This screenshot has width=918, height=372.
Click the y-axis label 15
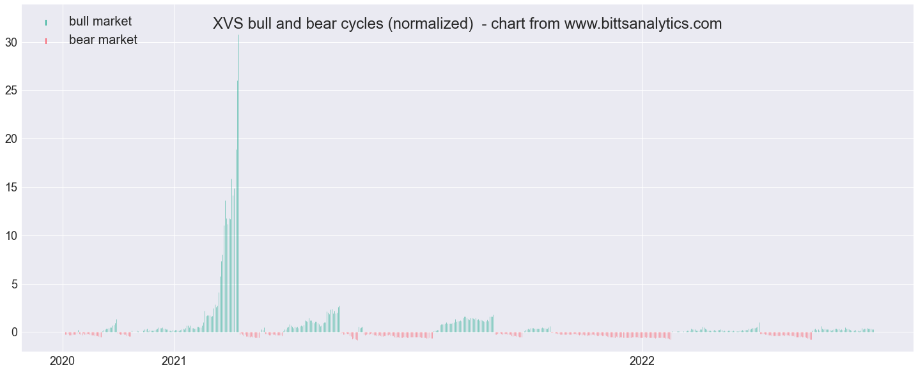pos(10,188)
